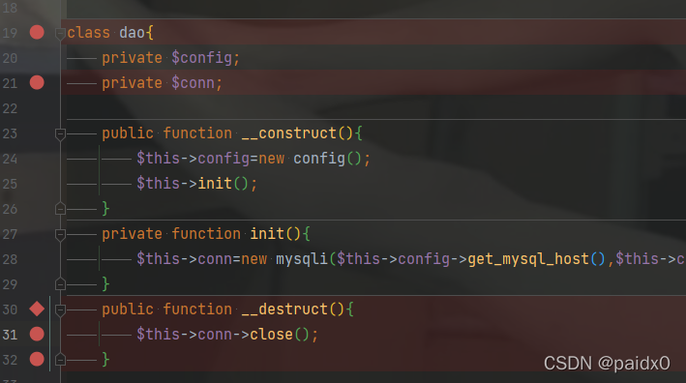Click fold end marker on line 29
Image resolution: width=686 pixels, height=383 pixels.
click(60, 284)
